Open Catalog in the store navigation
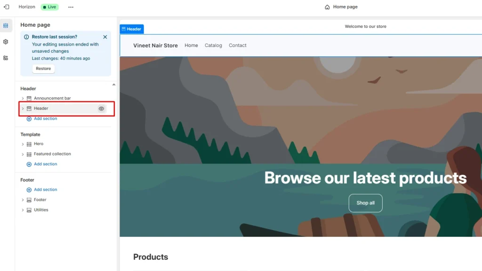482x271 pixels. (213, 45)
